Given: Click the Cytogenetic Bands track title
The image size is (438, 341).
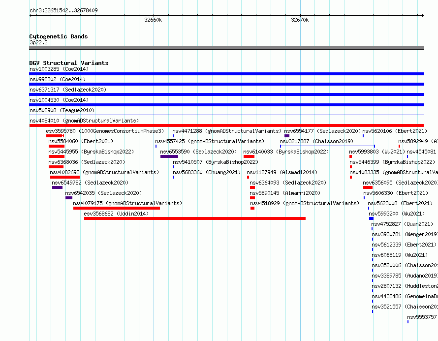Looking at the screenshot, I should (59, 36).
